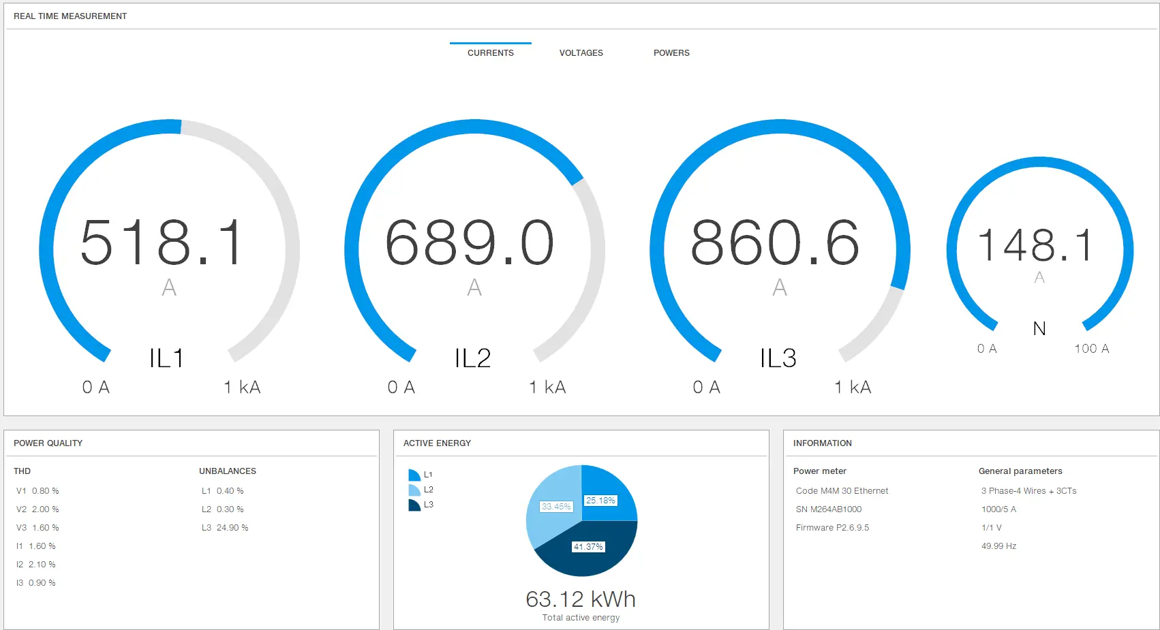Switch to the CURRENTS tab
Image resolution: width=1160 pixels, height=630 pixels.
click(x=490, y=52)
